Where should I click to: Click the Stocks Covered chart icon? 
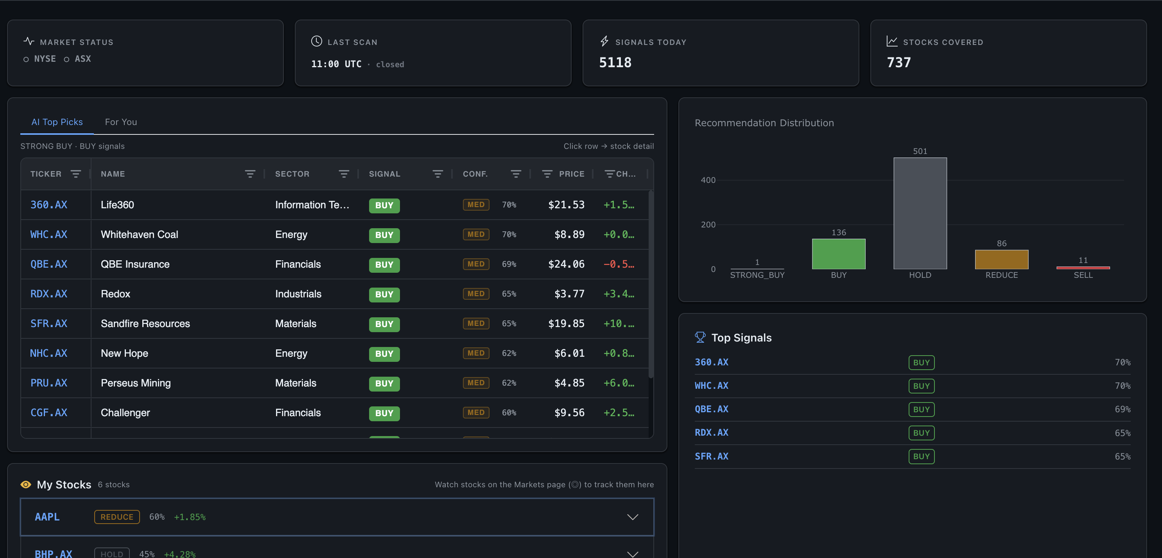click(x=892, y=41)
